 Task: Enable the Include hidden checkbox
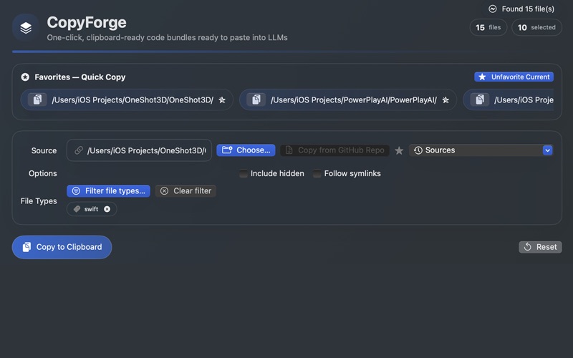[x=243, y=173]
